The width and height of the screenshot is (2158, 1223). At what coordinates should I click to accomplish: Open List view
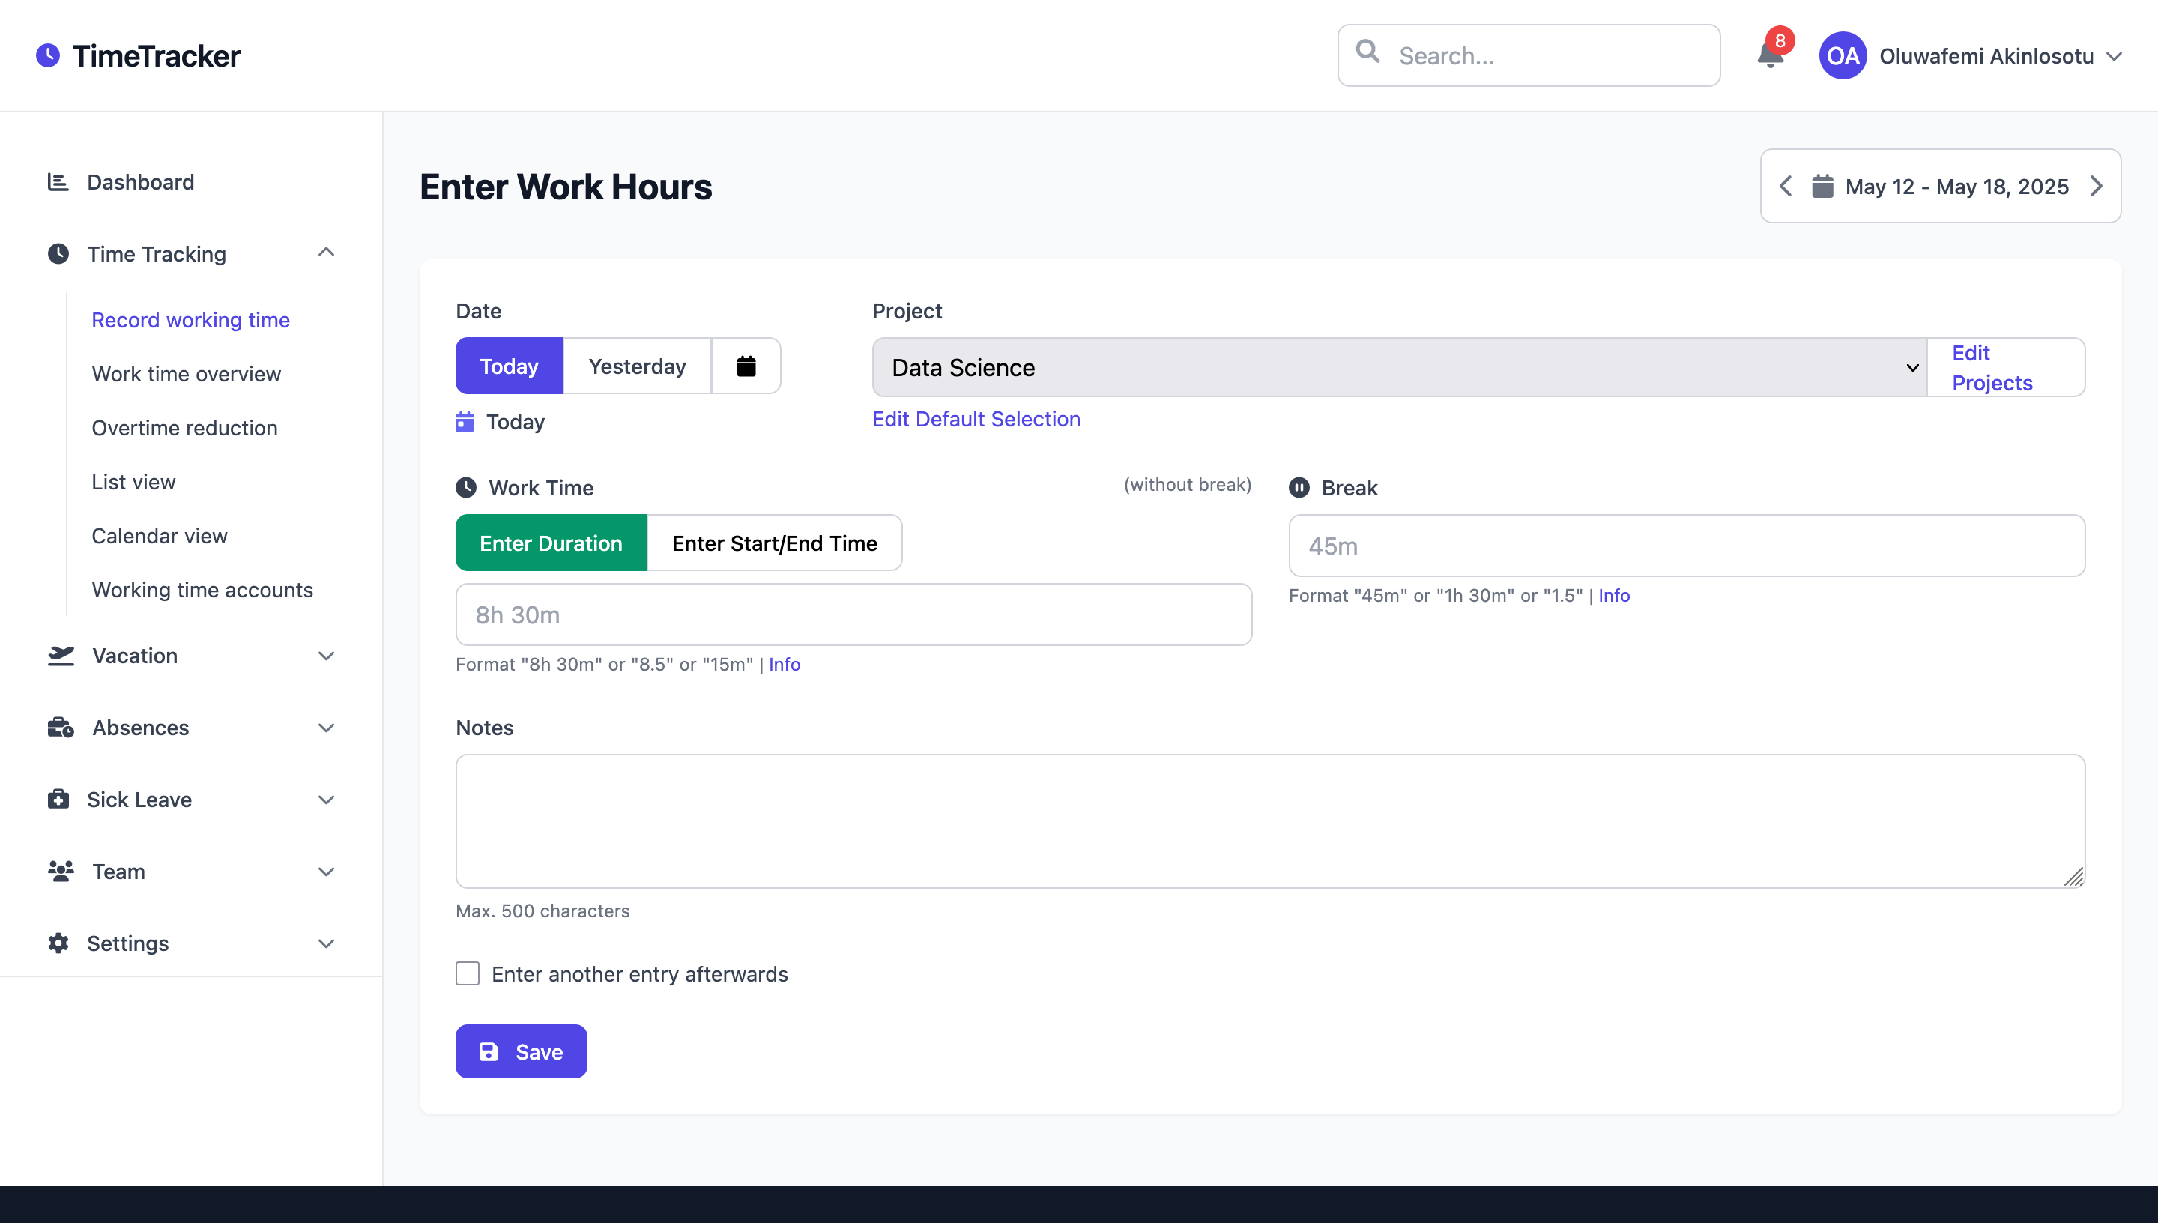133,481
